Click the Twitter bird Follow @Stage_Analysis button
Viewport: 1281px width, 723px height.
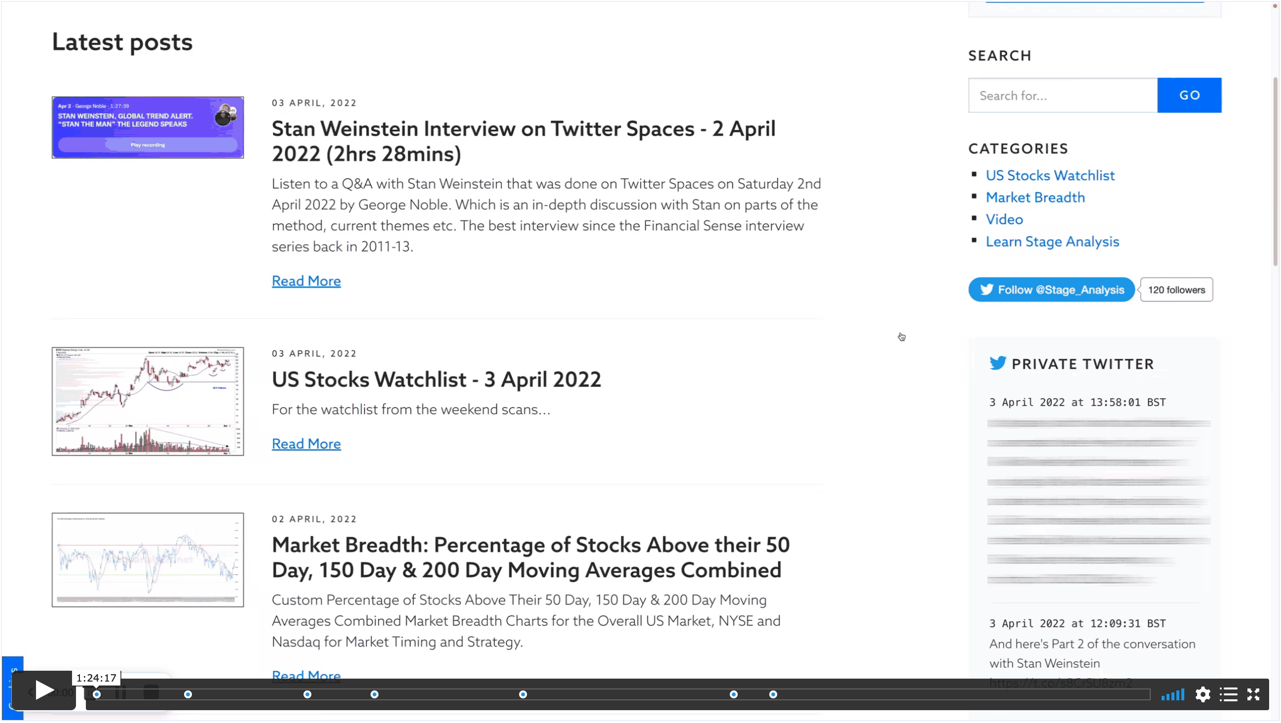[x=1051, y=290]
